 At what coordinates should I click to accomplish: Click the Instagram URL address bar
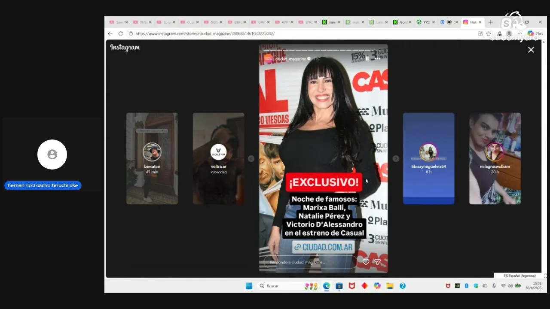click(x=301, y=33)
